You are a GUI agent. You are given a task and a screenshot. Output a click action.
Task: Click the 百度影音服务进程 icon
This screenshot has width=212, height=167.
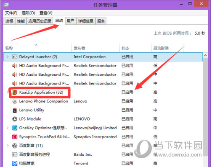pos(15,154)
